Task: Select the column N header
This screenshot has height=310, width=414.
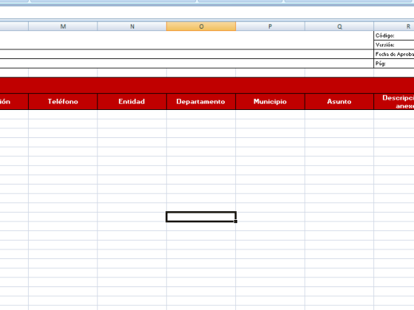Action: (132, 27)
